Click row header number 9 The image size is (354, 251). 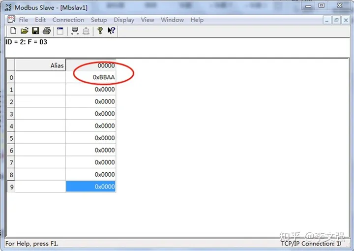click(11, 187)
